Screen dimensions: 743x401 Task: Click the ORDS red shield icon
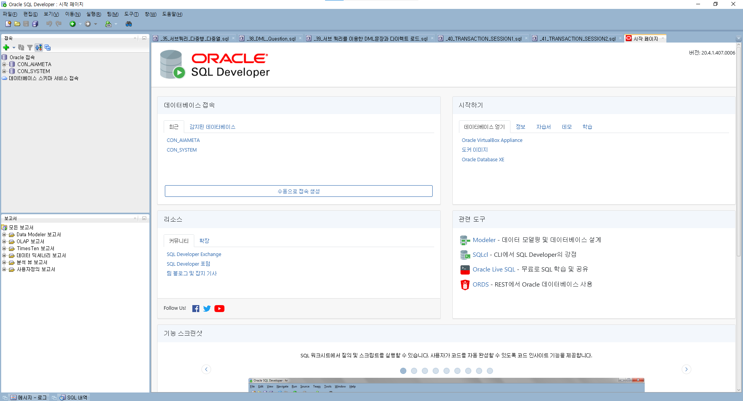pos(465,285)
